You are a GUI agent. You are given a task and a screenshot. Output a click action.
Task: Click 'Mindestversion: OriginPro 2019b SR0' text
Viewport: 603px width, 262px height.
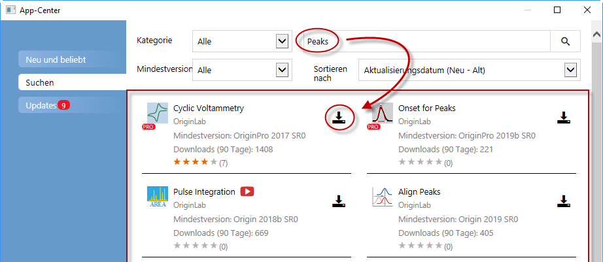tap(467, 136)
